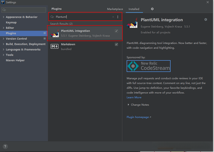214x152 pixels.
Task: Click the New Relic CodeStream sponsor logo
Action: coord(148,66)
